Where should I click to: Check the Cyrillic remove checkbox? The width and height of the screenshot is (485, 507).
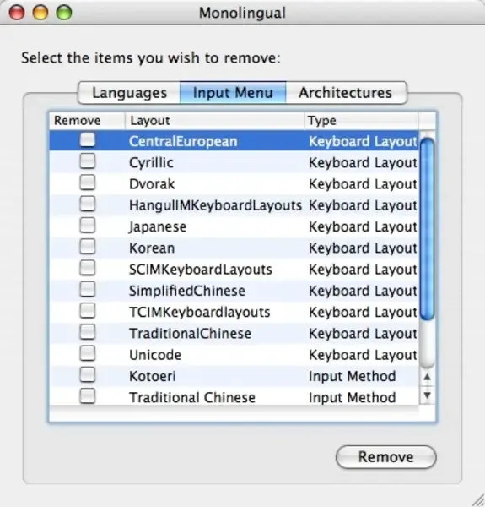coord(88,161)
